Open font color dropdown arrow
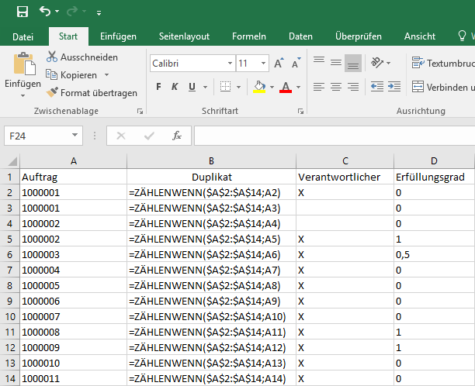475x386 pixels. 298,87
